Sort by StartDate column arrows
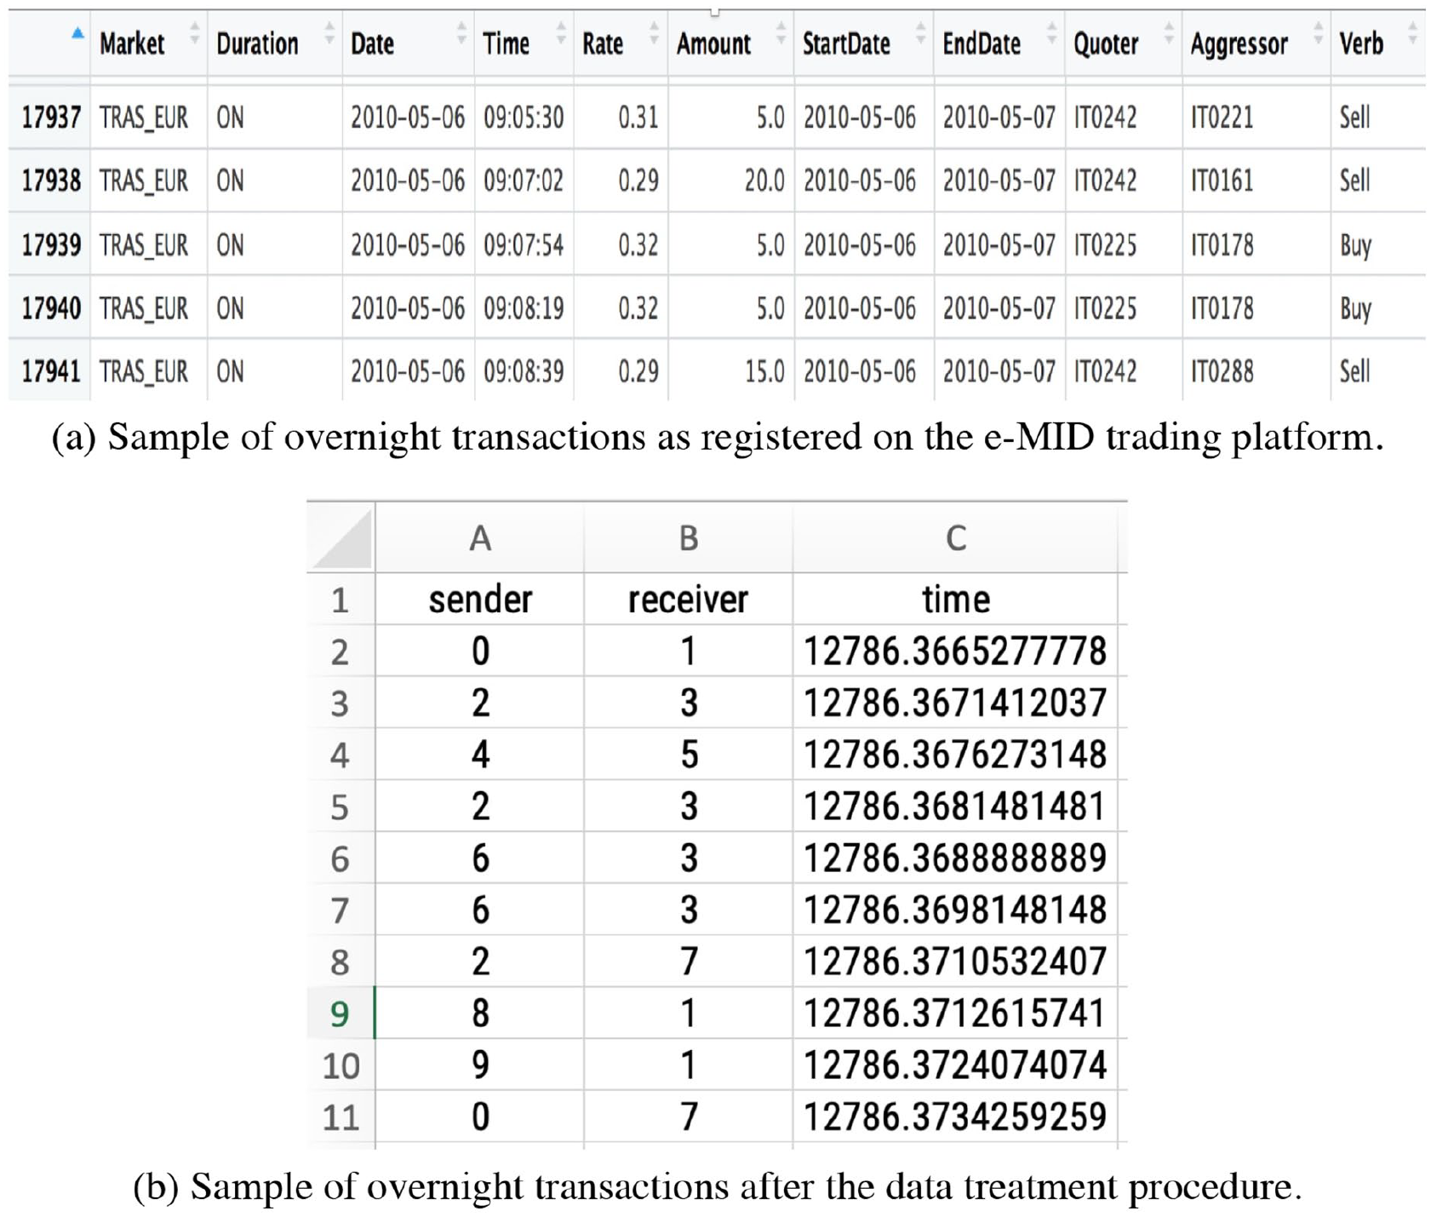This screenshot has height=1217, width=1431. coord(920,34)
